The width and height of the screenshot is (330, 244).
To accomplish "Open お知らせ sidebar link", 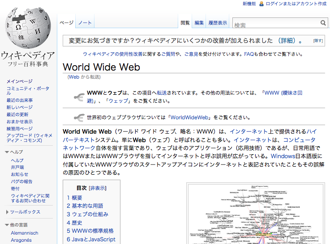I will (x=19, y=174).
